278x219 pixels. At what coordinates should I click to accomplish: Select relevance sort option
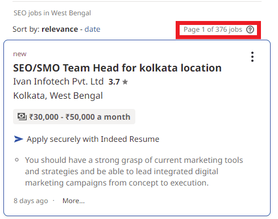[x=60, y=30]
